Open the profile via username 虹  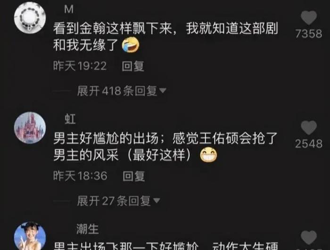70,119
